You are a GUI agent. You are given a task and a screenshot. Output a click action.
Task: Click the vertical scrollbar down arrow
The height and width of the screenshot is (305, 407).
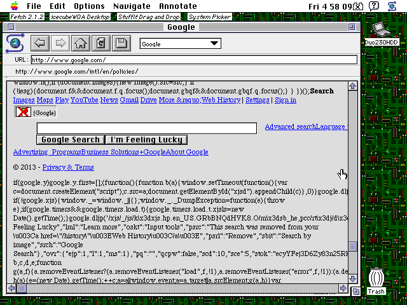352,279
